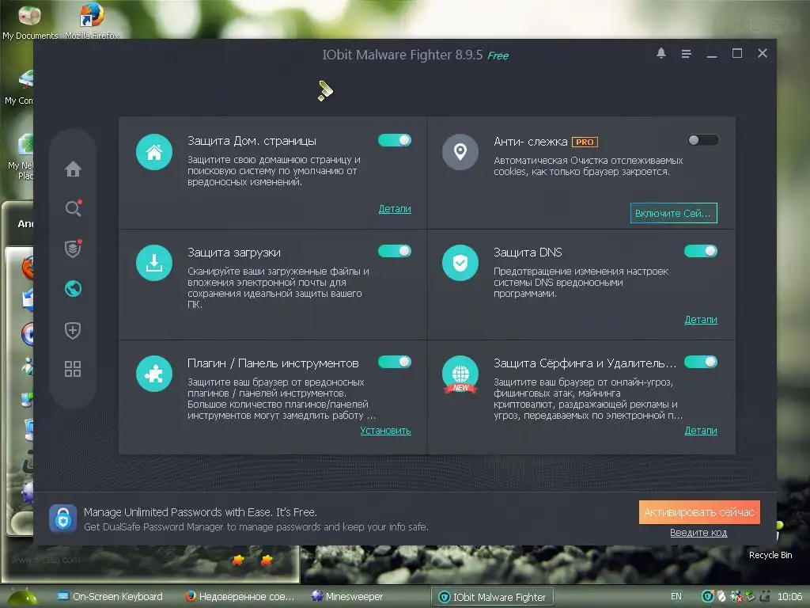Open the Mozilla Firefox desktop shortcut
Image resolution: width=810 pixels, height=608 pixels.
[92, 21]
